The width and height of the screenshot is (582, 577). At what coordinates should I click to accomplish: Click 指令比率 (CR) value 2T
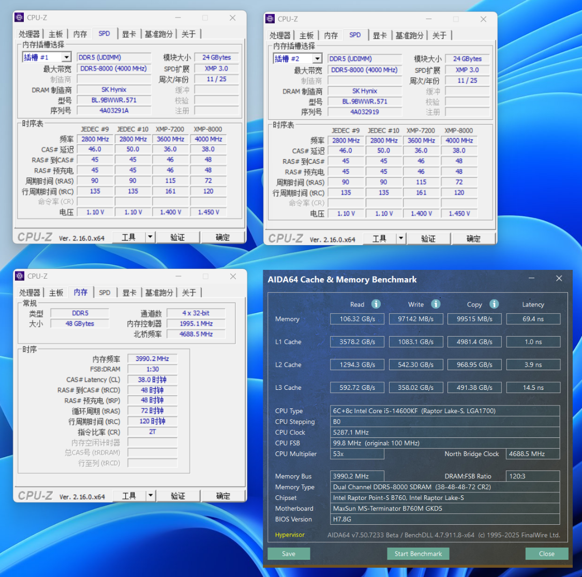point(152,432)
